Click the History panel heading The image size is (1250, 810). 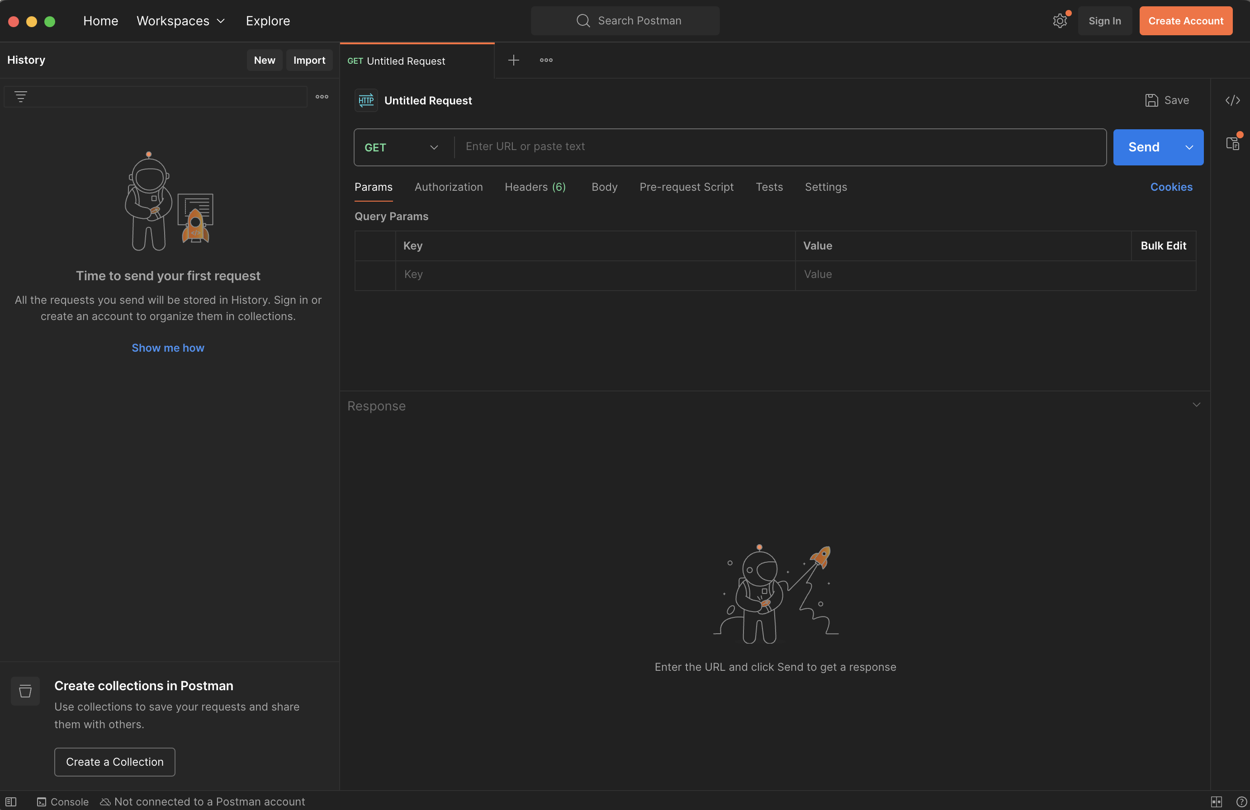coord(26,60)
